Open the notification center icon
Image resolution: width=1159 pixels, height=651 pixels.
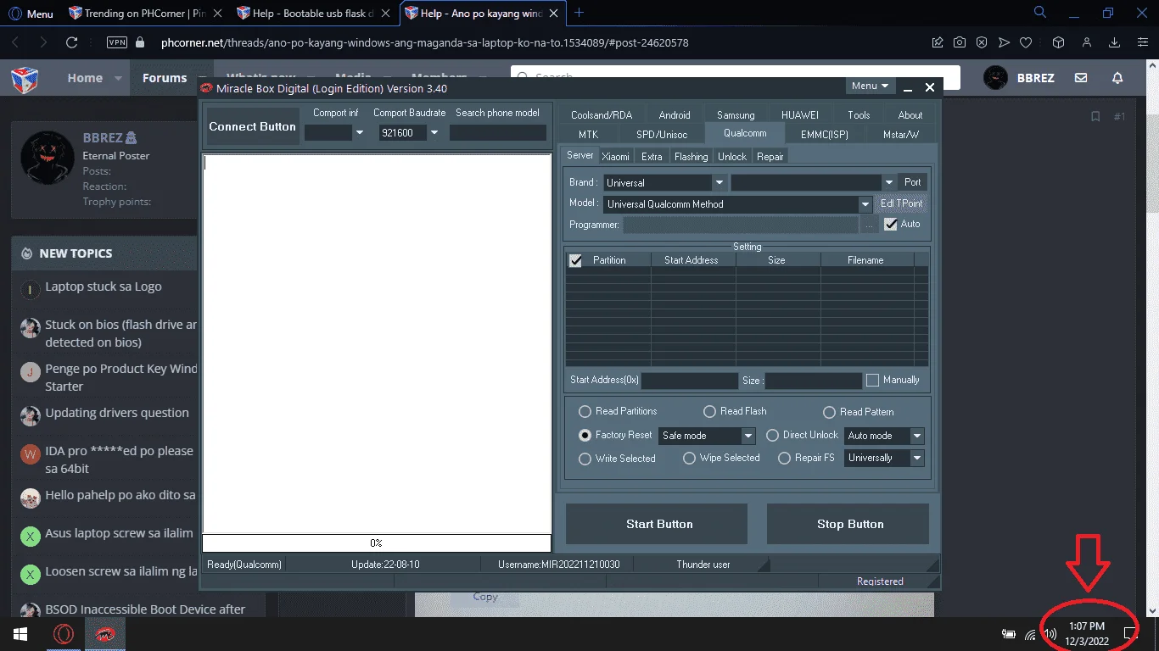click(1130, 633)
